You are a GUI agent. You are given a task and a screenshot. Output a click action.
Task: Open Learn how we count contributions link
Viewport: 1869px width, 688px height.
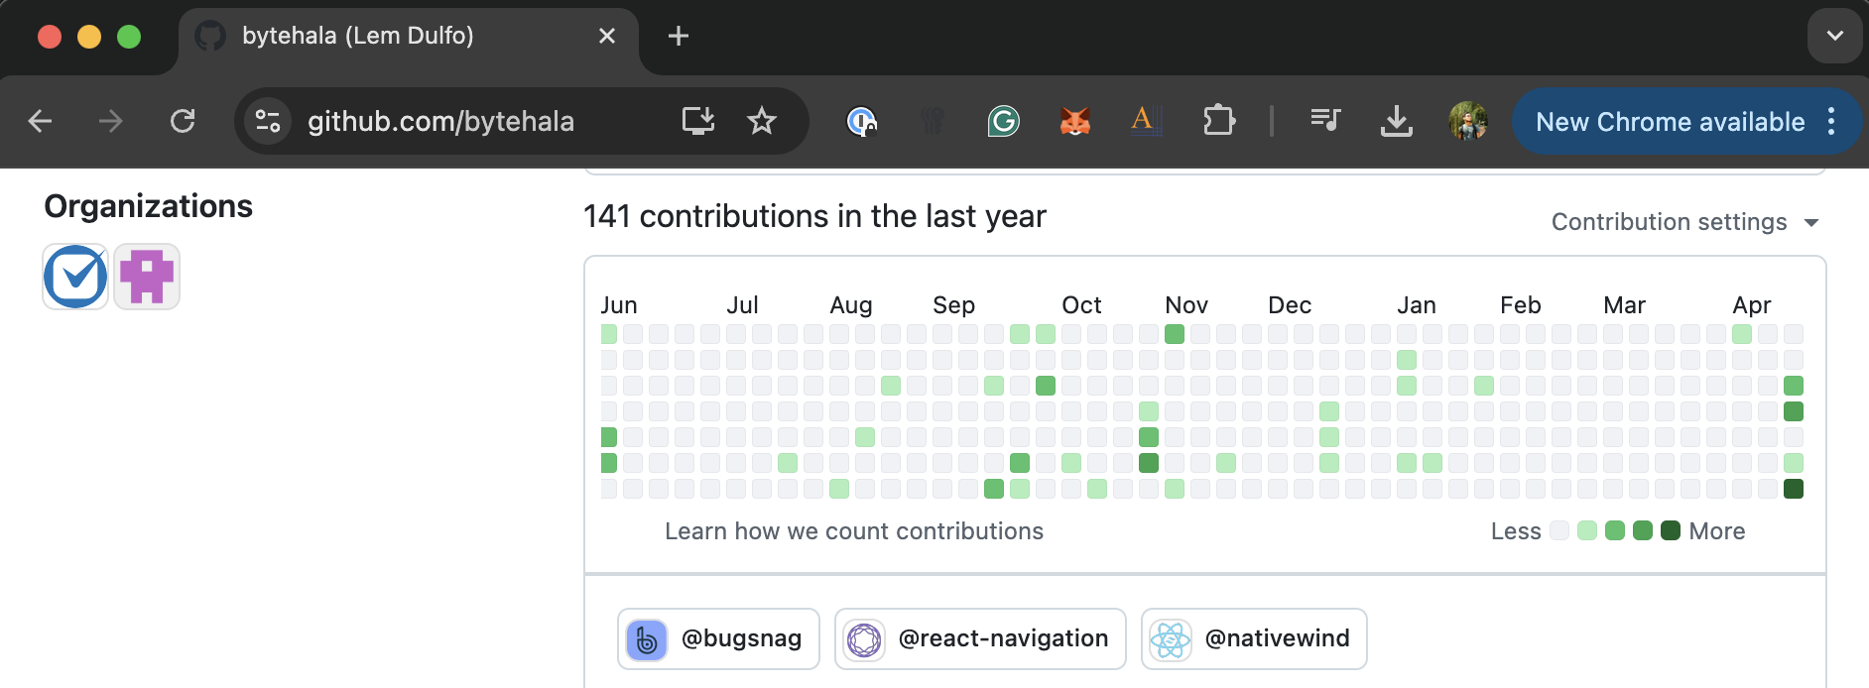point(854,531)
